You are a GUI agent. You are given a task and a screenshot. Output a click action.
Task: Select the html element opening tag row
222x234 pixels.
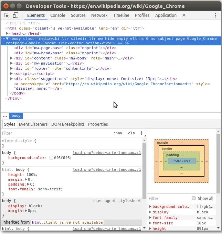click(x=75, y=28)
